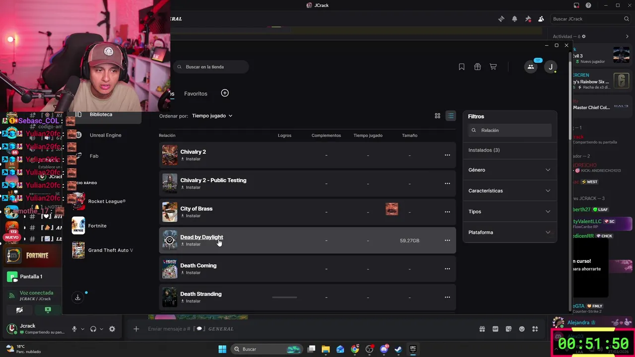The image size is (635, 357).
Task: Open the Epic downloads icon in the sidebar
Action: pyautogui.click(x=77, y=297)
